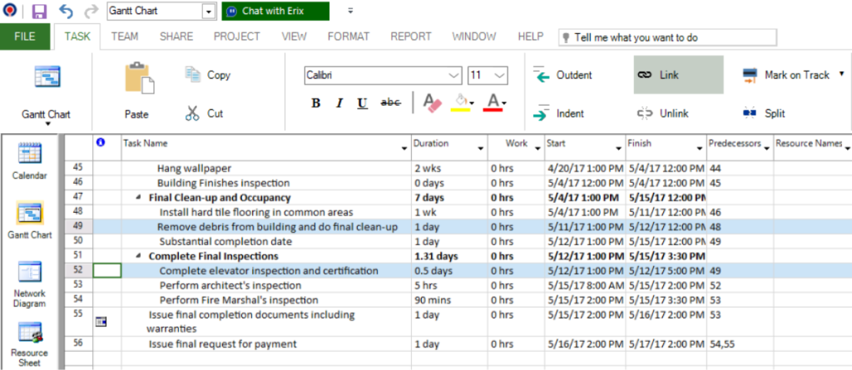Screen dimensions: 852x370
Task: Open the Start column filter dropdown
Action: pyautogui.click(x=619, y=148)
